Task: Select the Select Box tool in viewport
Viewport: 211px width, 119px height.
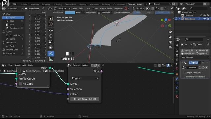Action: point(51,19)
